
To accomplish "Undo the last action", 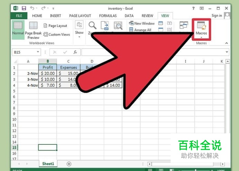I will [32, 8].
